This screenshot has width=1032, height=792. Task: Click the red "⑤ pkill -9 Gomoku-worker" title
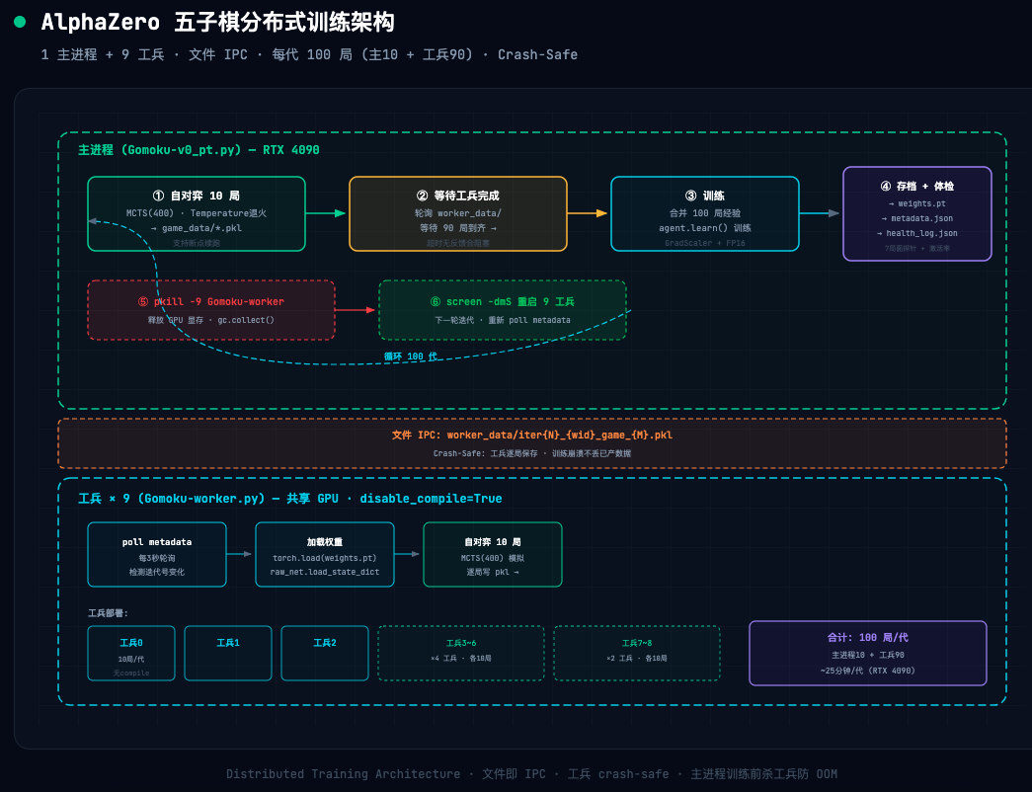pos(210,301)
